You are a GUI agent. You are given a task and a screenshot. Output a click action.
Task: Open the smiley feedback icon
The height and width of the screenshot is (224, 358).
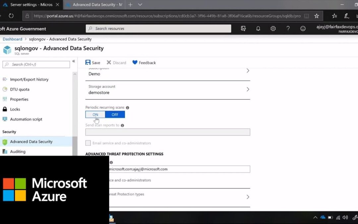[x=303, y=29]
